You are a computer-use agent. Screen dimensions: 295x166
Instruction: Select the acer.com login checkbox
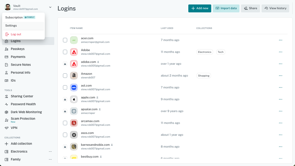65,40
